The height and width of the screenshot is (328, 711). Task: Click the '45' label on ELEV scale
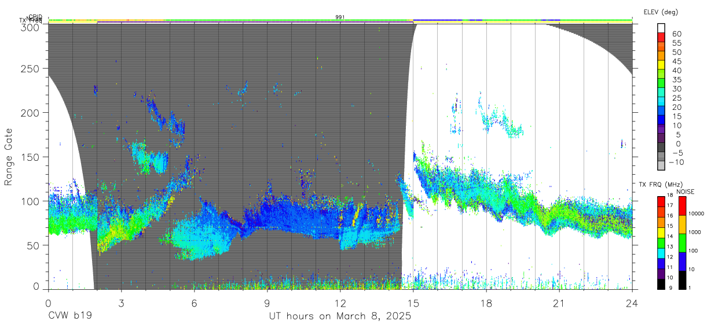tap(676, 61)
